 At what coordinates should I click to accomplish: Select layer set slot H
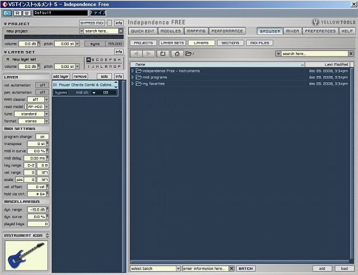pos(119,60)
